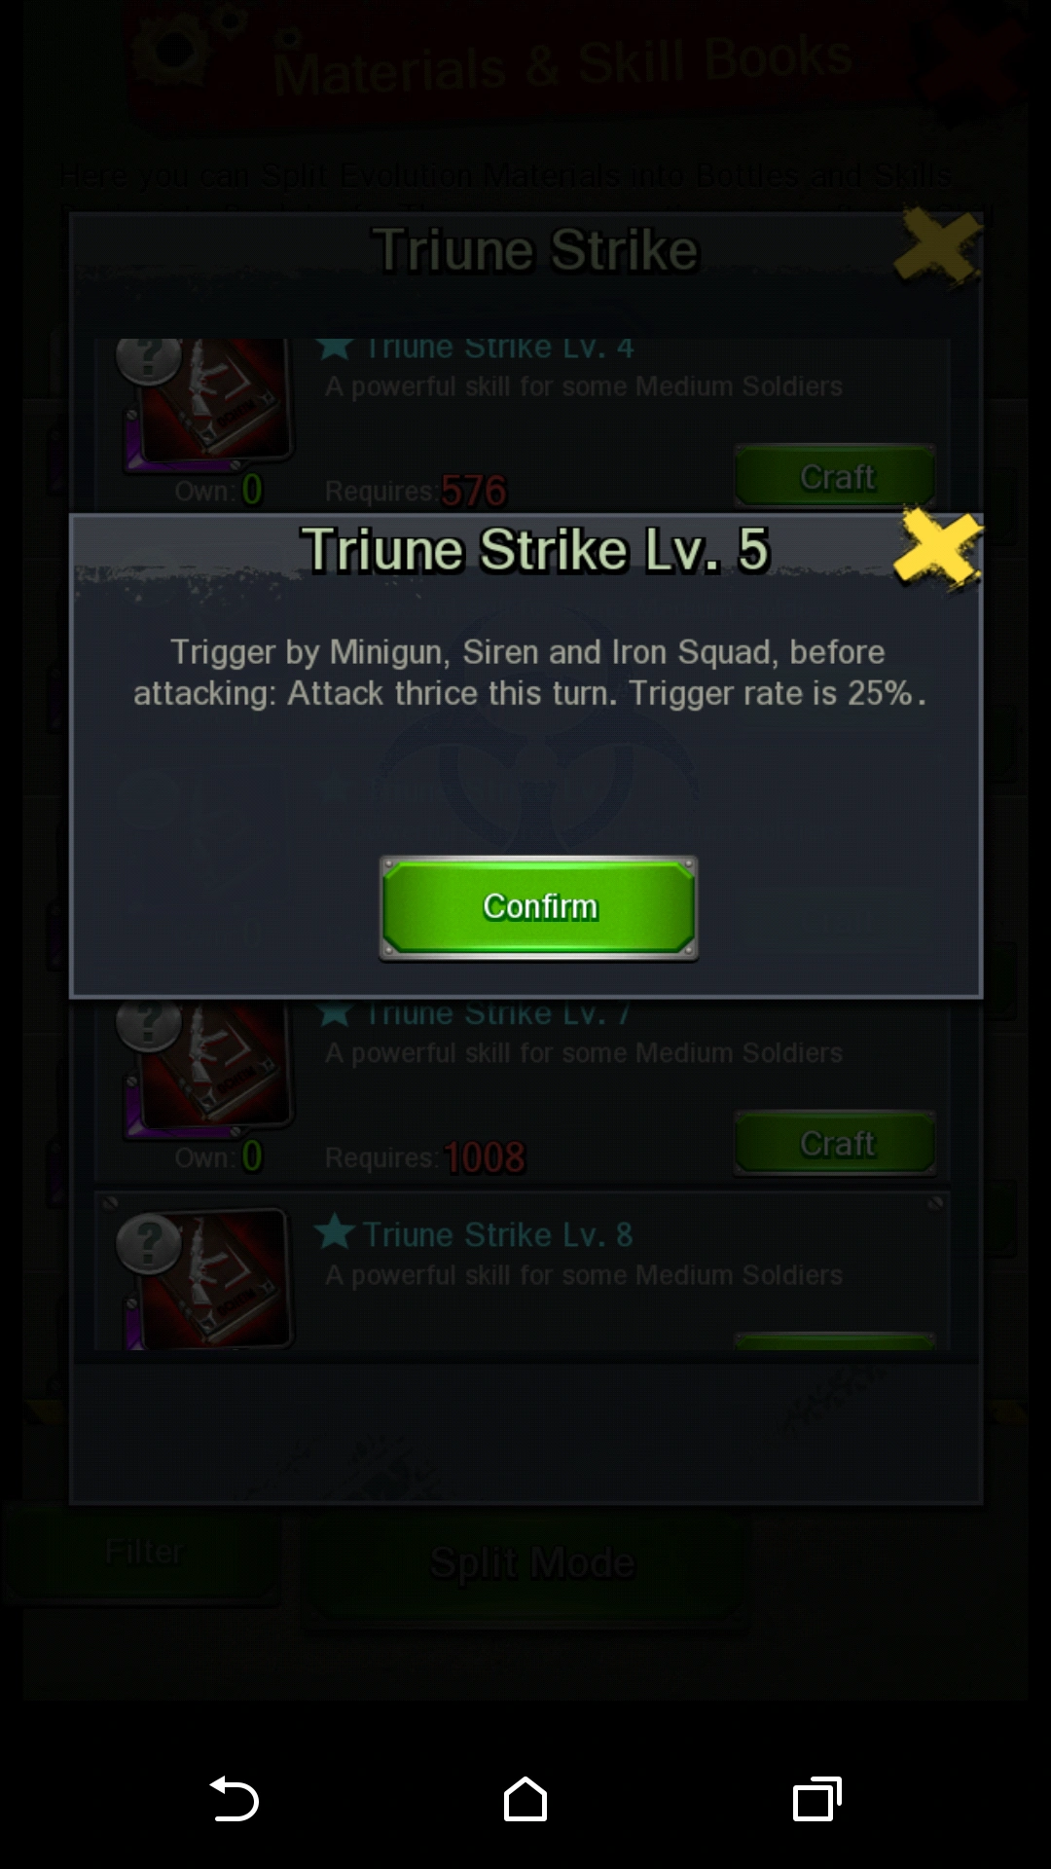
Task: Select the star next to Triune Strike Lv. 7
Action: (335, 1014)
